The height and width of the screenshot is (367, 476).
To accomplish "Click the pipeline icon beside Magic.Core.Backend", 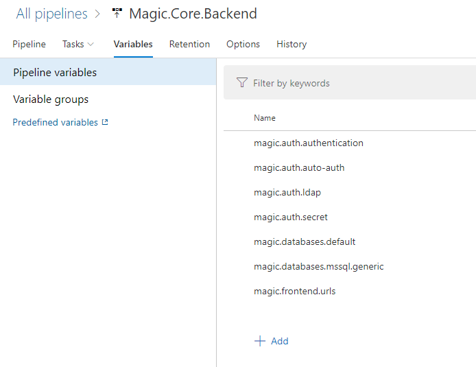I will tap(117, 14).
